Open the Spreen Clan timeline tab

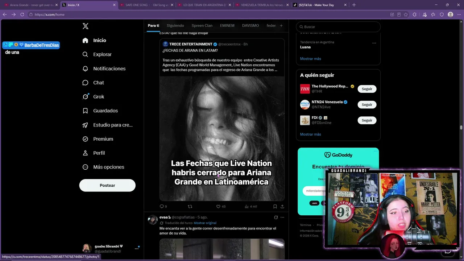click(202, 26)
